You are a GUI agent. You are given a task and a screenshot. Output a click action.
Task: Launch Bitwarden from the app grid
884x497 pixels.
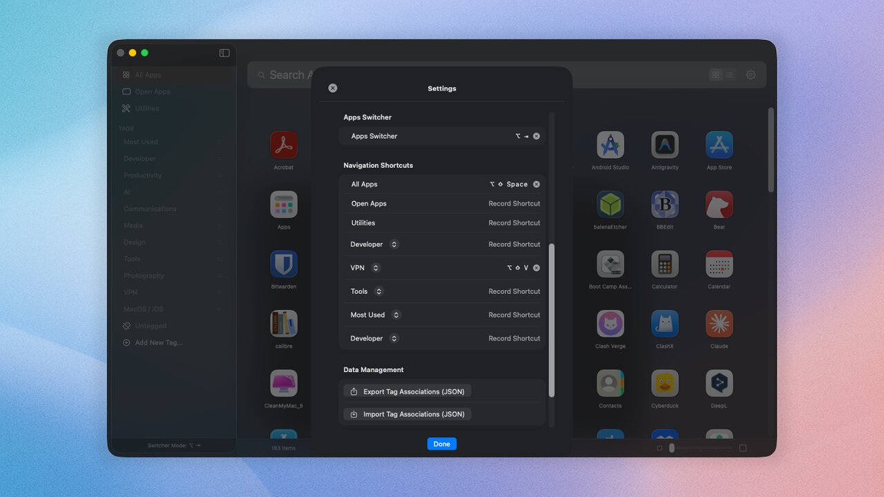pos(284,264)
